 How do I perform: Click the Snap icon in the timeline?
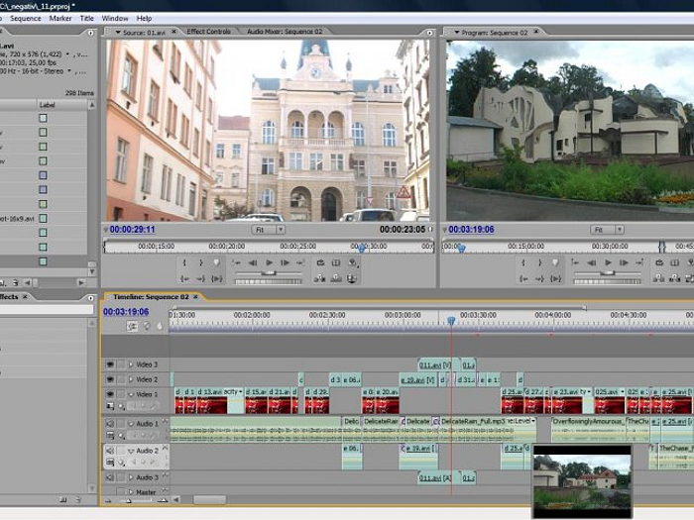tap(132, 326)
